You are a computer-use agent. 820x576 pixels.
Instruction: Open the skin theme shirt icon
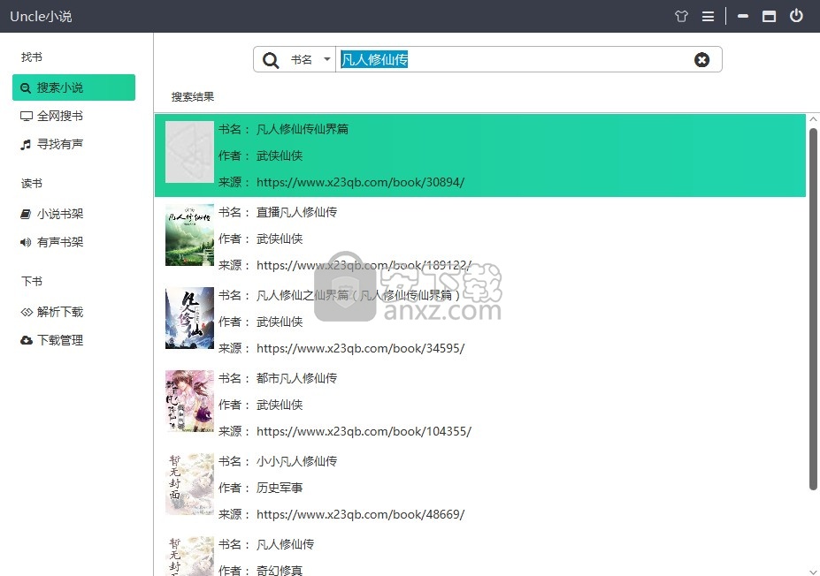(x=681, y=16)
